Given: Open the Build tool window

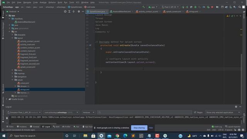Looking at the screenshot, I should coord(56,127).
